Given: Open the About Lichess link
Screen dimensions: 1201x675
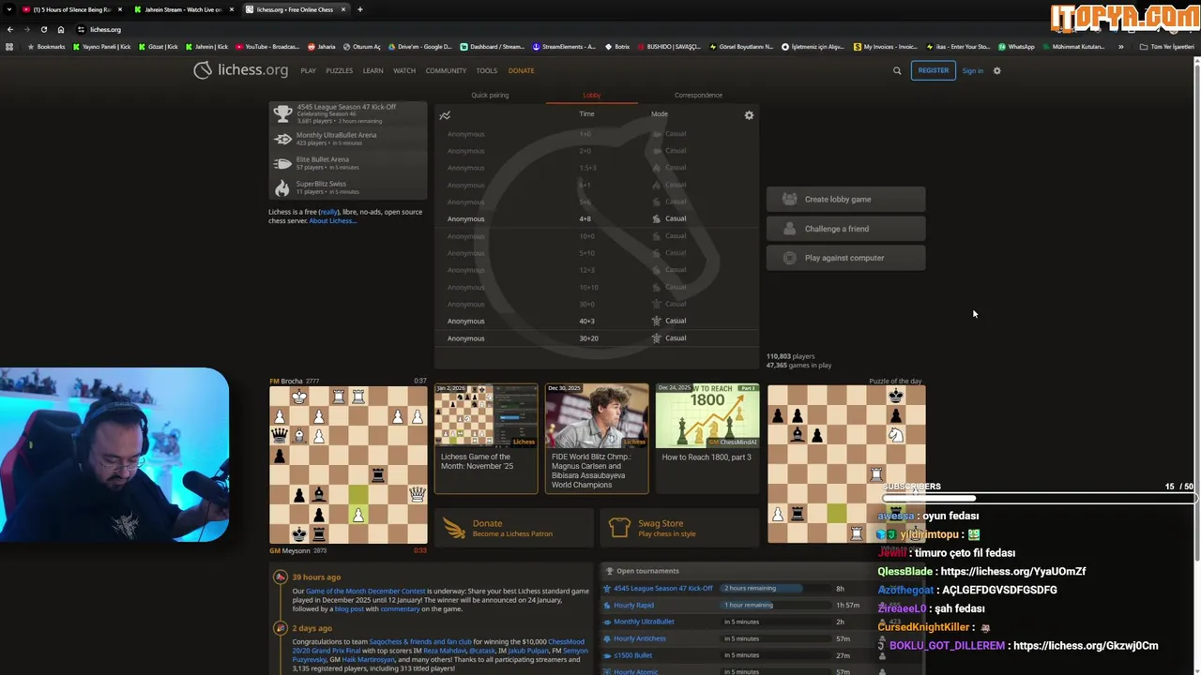Looking at the screenshot, I should [x=332, y=220].
